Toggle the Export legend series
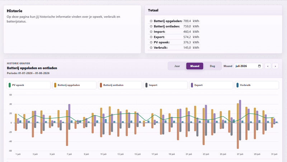The width and height of the screenshot is (287, 162). pos(211,85)
